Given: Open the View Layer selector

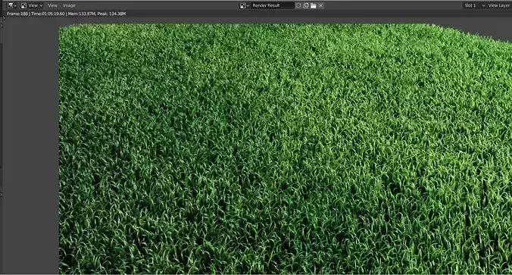Looking at the screenshot, I should coord(500,5).
